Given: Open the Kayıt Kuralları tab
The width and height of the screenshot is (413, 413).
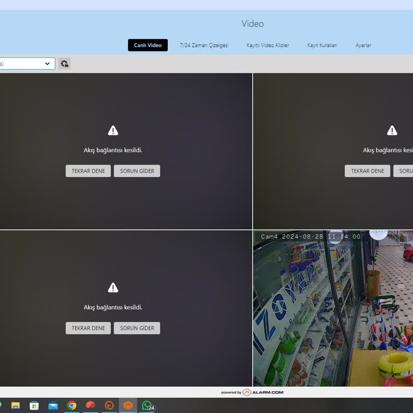Looking at the screenshot, I should tap(322, 45).
